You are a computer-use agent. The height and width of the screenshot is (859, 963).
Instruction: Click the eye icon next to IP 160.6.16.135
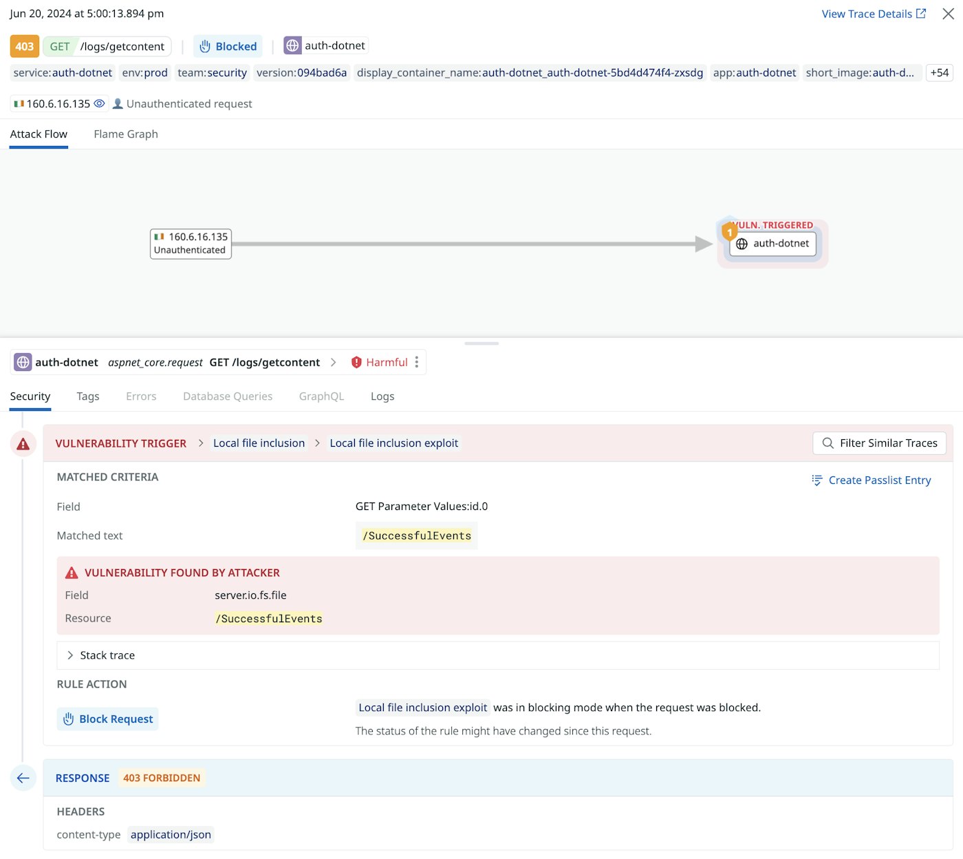coord(99,103)
